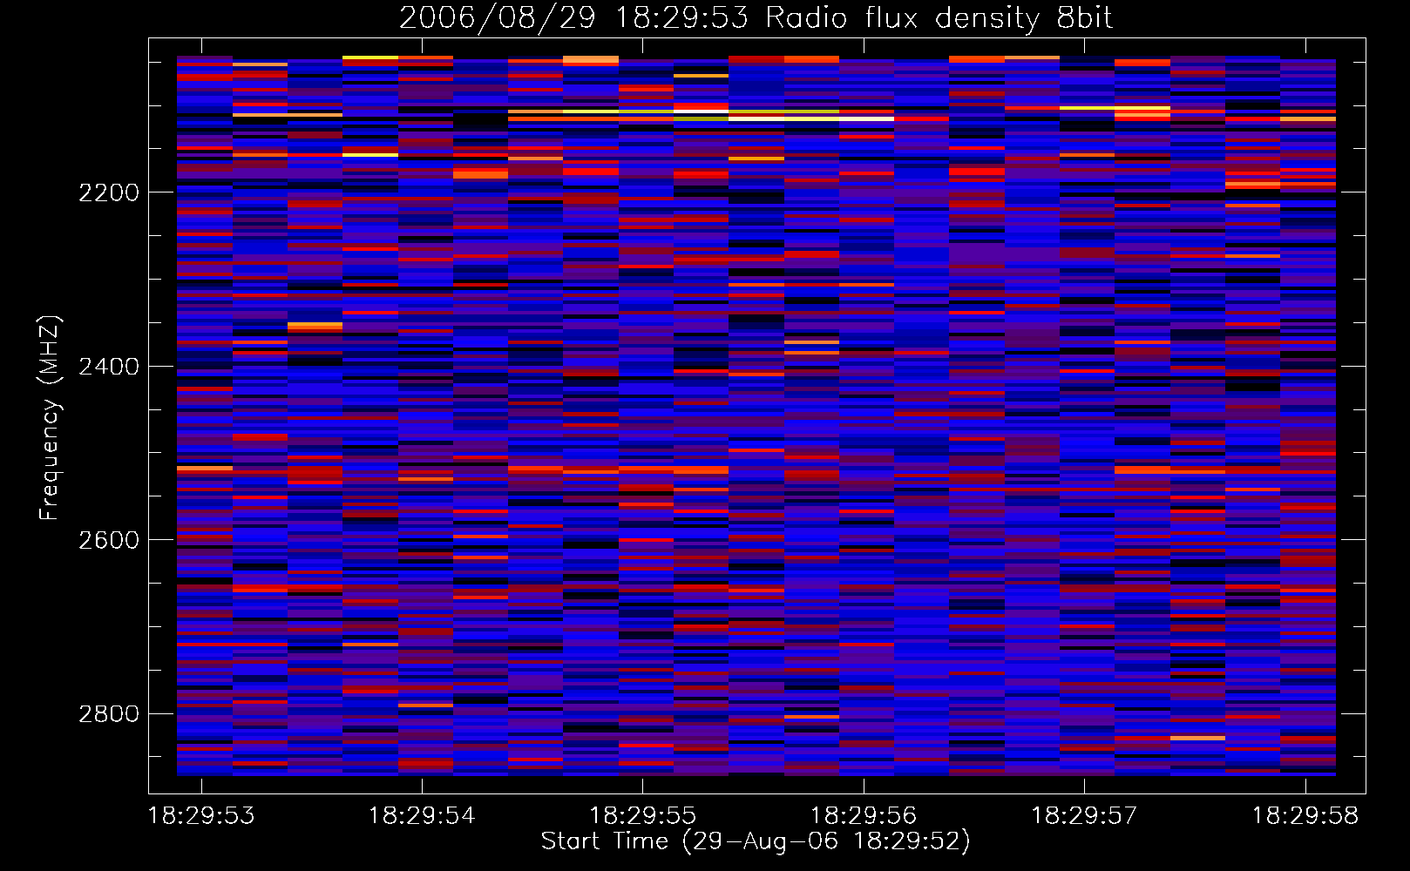Click the 18:29:58 time tick label
The width and height of the screenshot is (1410, 871).
(1305, 816)
